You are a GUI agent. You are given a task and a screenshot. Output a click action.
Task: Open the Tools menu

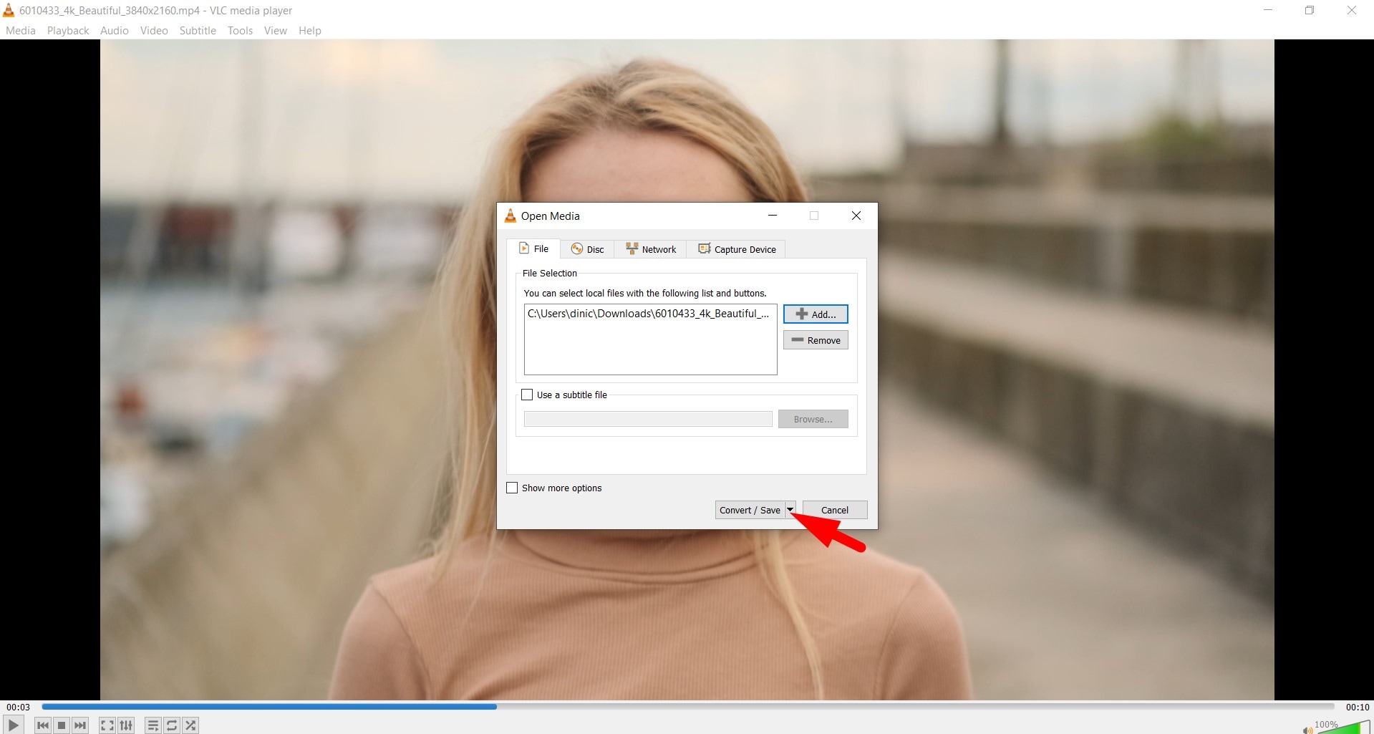(x=240, y=31)
